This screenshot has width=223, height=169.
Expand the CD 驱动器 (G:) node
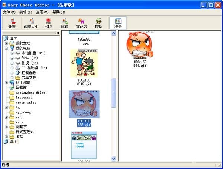[x=12, y=68]
